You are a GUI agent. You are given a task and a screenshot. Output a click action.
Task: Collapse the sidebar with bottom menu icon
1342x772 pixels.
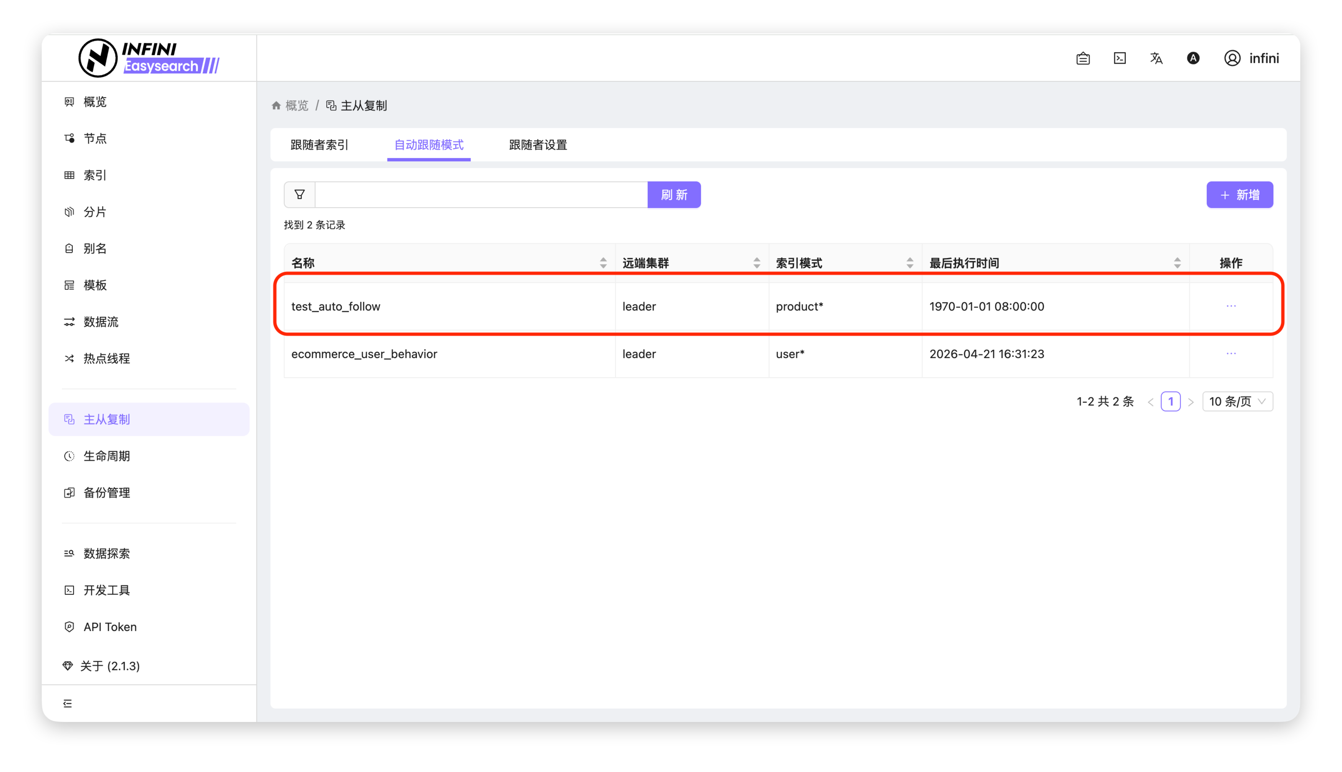click(67, 703)
